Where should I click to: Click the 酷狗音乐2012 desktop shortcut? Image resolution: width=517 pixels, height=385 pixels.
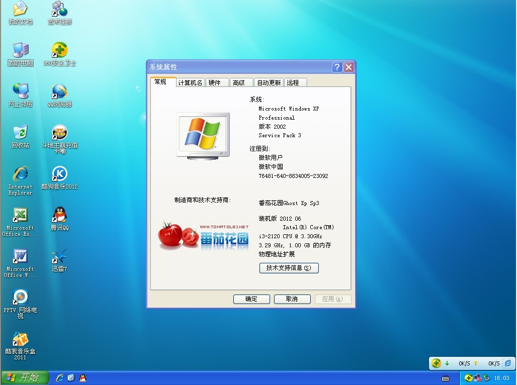coord(60,174)
